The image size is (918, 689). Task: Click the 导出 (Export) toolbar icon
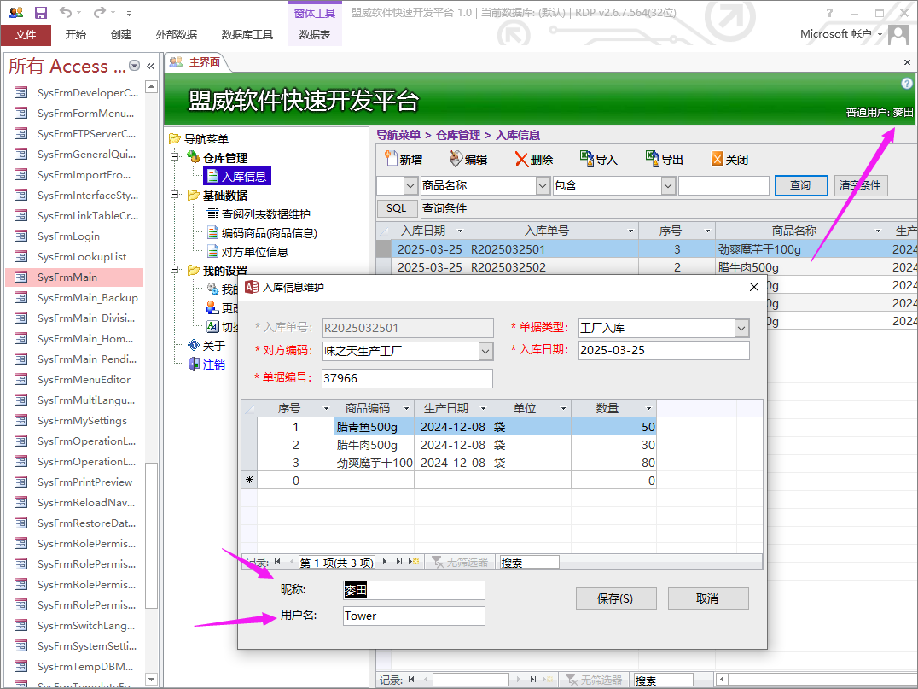click(652, 159)
